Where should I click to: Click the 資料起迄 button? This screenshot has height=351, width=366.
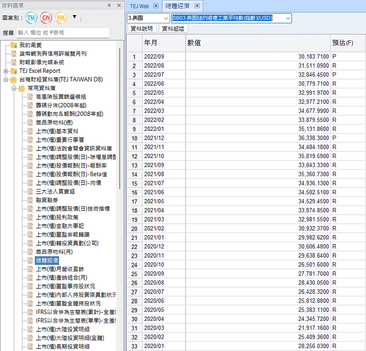point(173,28)
